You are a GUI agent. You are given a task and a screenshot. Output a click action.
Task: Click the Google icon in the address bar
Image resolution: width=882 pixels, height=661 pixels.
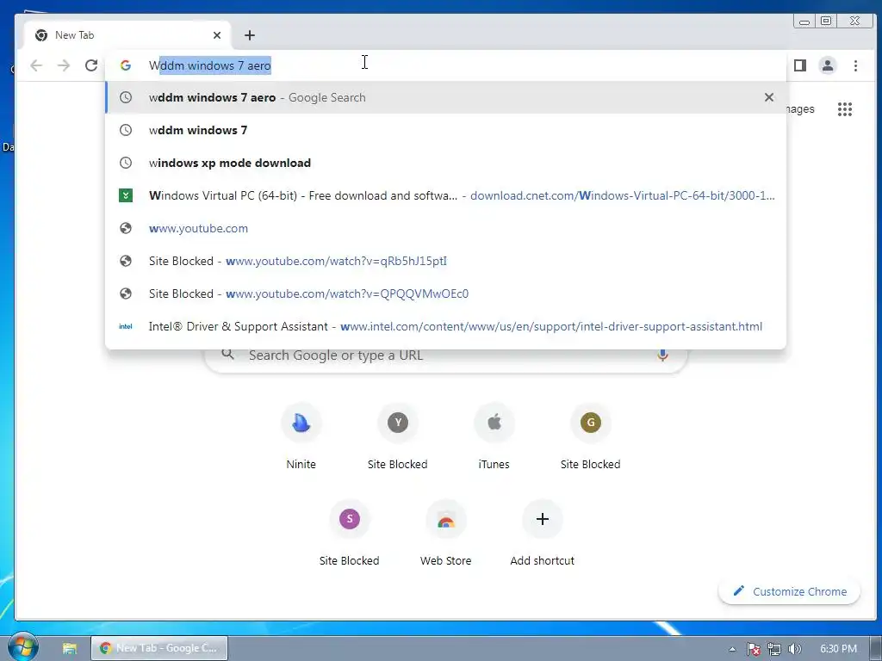pos(126,65)
